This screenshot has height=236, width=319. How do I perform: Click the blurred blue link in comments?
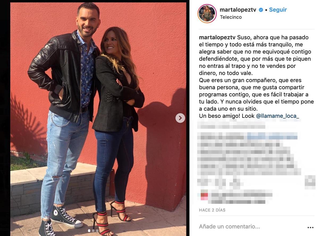click(272, 137)
